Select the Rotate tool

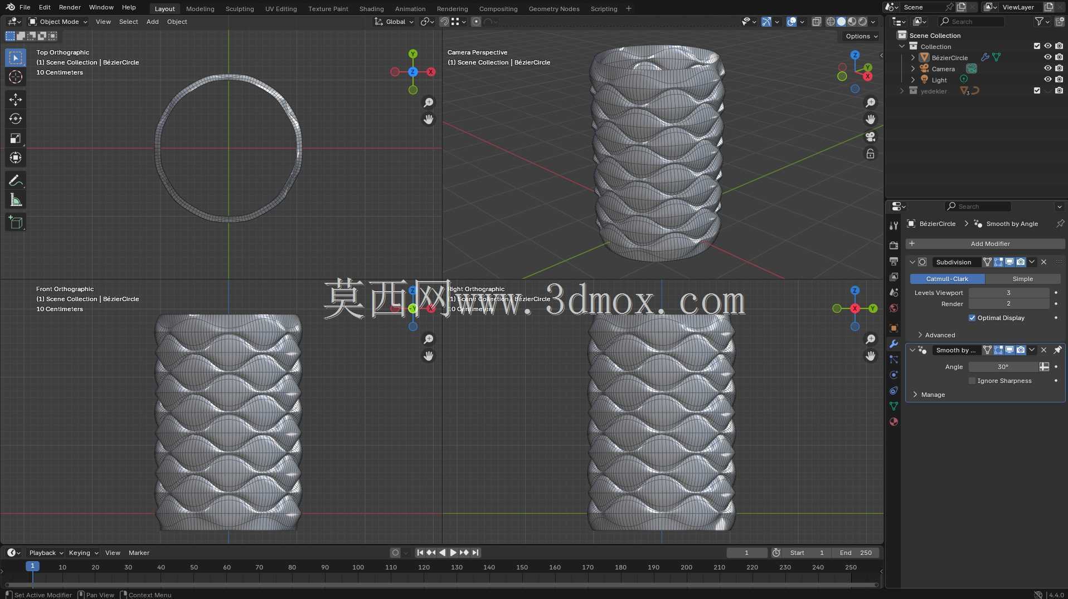pyautogui.click(x=16, y=119)
